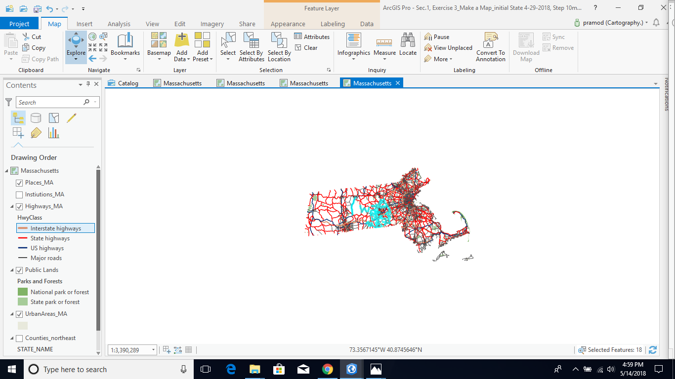Toggle the Public Lands layer checkbox
Image resolution: width=675 pixels, height=379 pixels.
[x=20, y=270]
